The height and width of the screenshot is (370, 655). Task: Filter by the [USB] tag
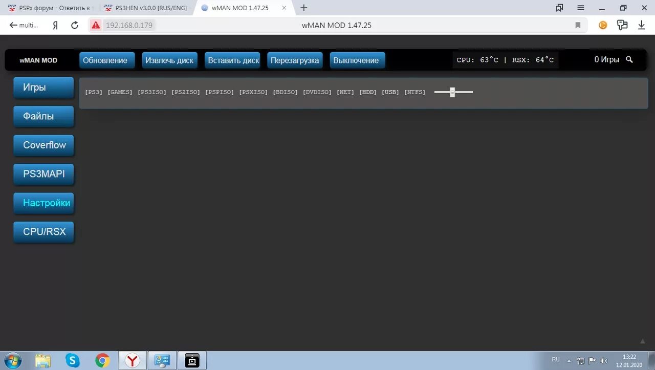click(x=390, y=92)
